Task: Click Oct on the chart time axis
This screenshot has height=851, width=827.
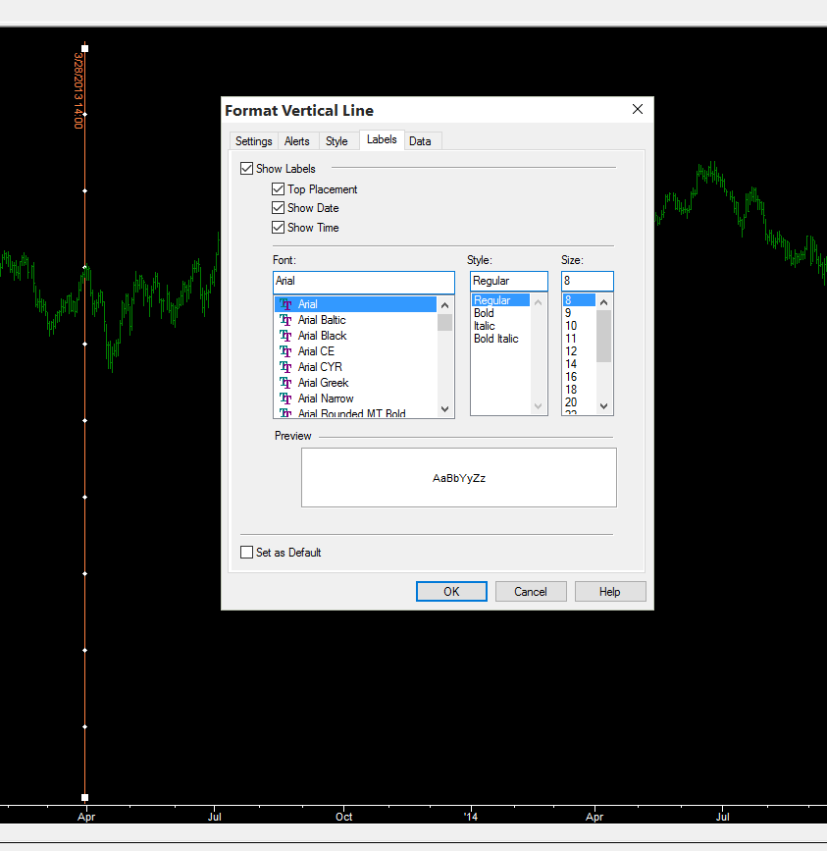Action: [343, 817]
